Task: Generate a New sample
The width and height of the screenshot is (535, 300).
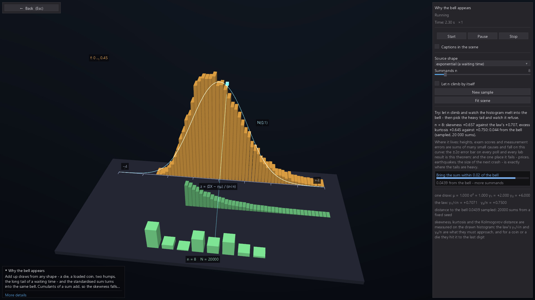Action: (x=482, y=92)
